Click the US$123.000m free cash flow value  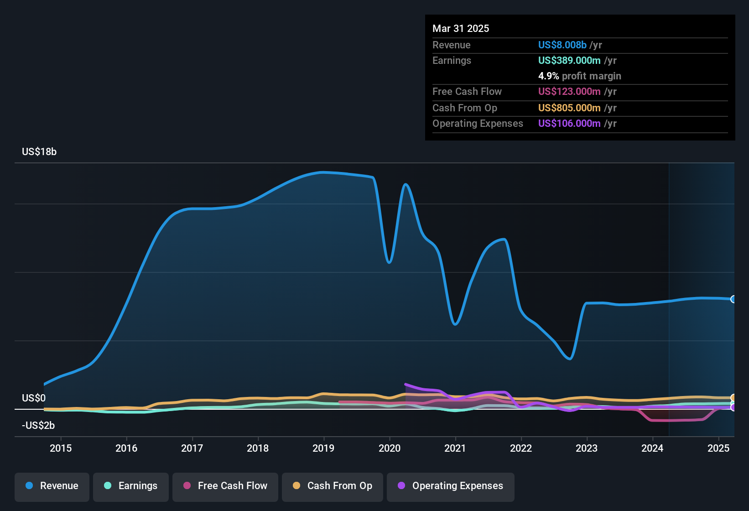pyautogui.click(x=569, y=91)
